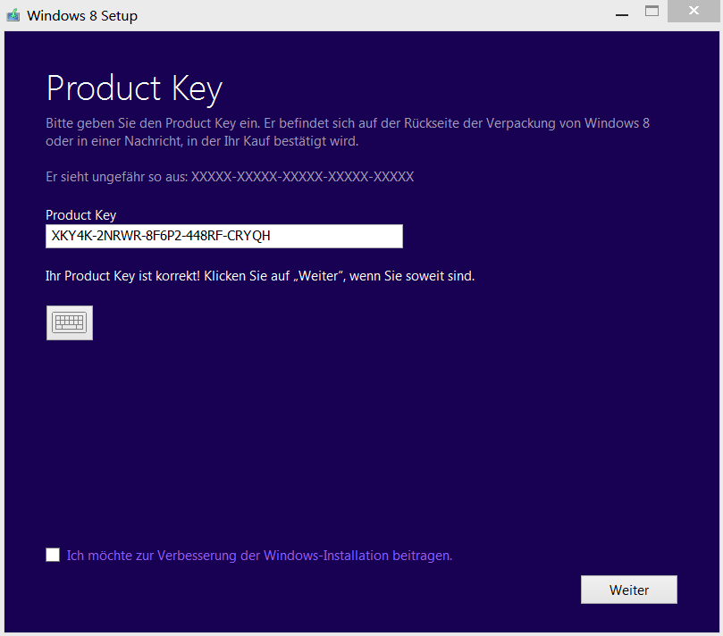Screen dimensions: 723x636
Task: Enable the Windows-Installation improvement checkbox
Action: 53,555
